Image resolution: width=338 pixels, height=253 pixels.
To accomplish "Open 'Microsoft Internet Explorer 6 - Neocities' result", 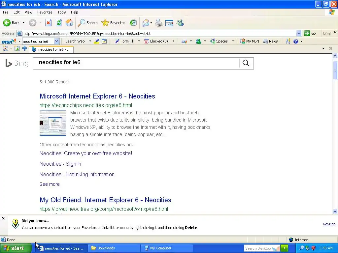I will coord(97,96).
